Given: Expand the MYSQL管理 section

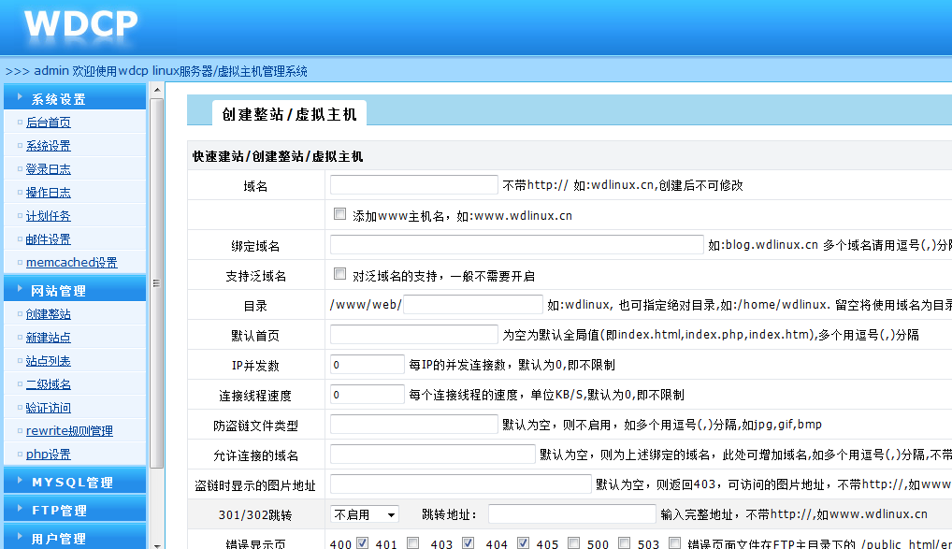Looking at the screenshot, I should (x=75, y=481).
